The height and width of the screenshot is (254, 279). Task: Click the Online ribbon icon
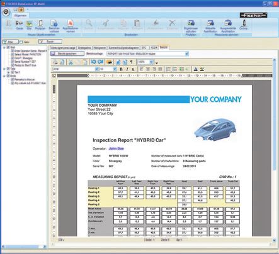pyautogui.click(x=244, y=25)
